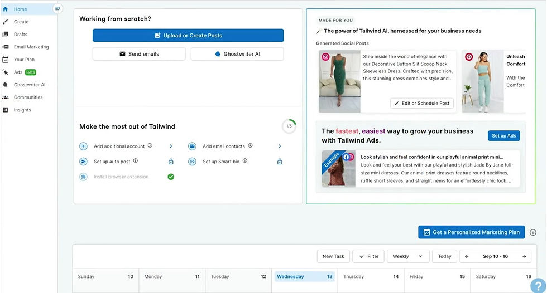This screenshot has height=293, width=547.
Task: Click Set up Smart.bio text
Action: (x=221, y=162)
